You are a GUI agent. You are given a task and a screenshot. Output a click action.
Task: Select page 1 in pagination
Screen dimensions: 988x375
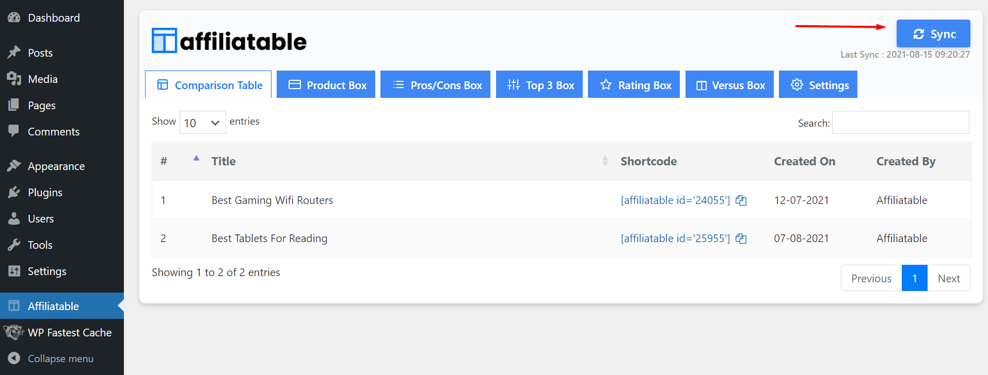[x=915, y=278]
